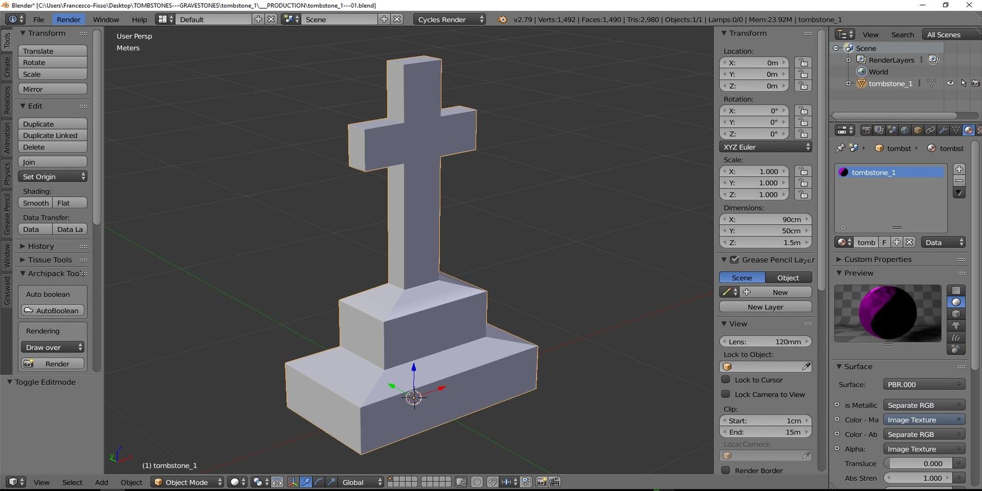Toggle tombstone_1 selectability arrow in outliner
982x491 pixels.
(x=963, y=83)
